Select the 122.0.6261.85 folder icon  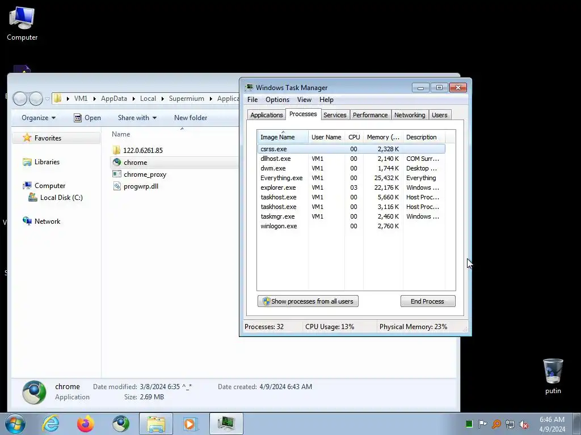click(116, 150)
